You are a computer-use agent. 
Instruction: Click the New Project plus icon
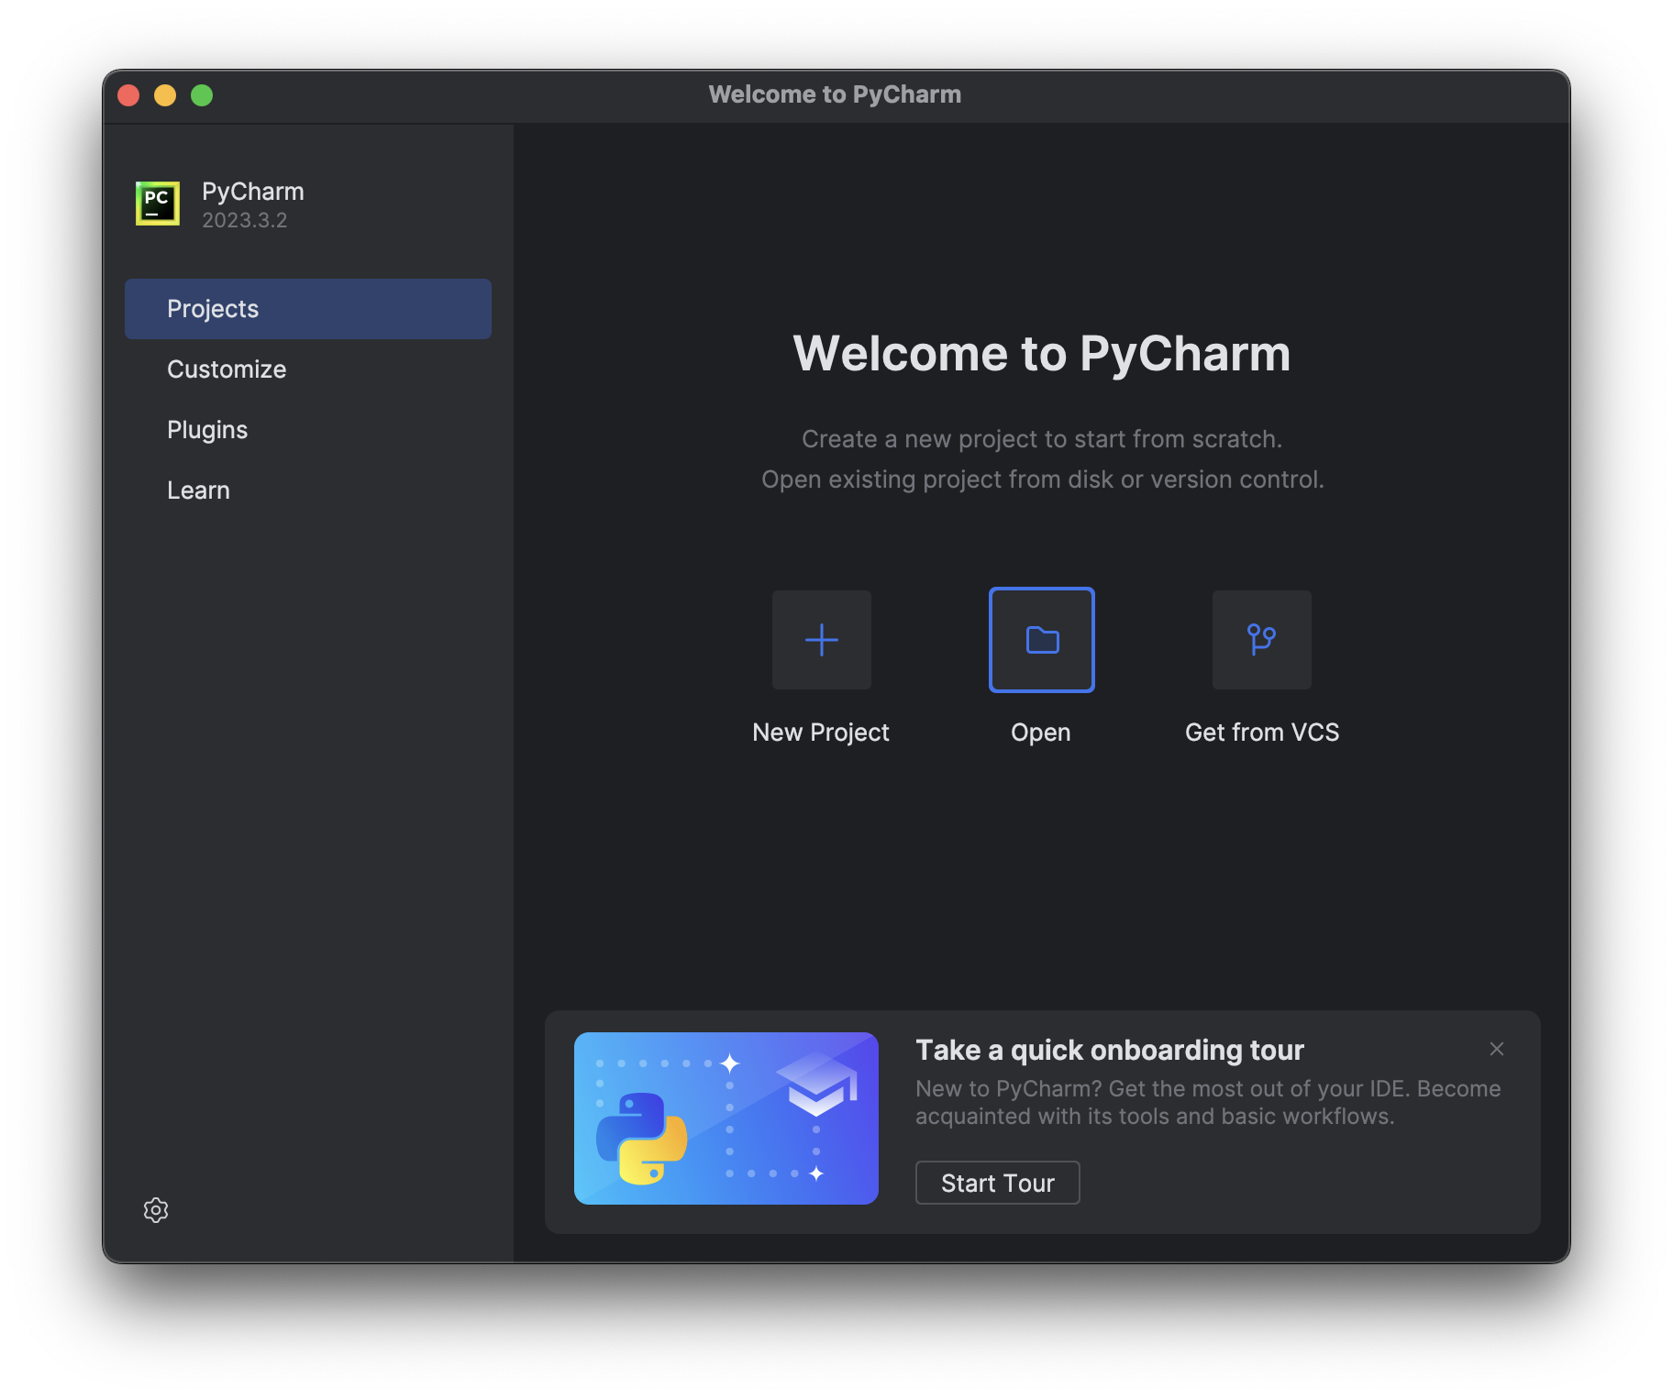(x=821, y=640)
